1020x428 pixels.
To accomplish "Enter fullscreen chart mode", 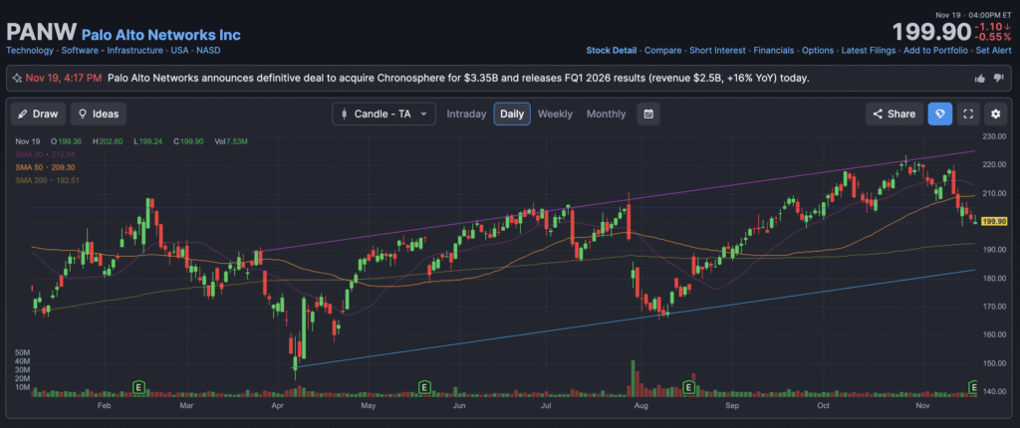I will (967, 113).
